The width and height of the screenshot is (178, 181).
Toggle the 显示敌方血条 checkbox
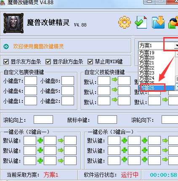click(x=48, y=61)
